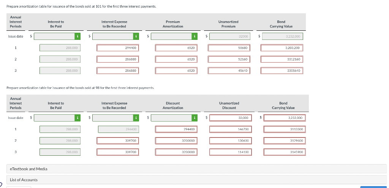Click info icon in premium table Interest Expense issue date
This screenshot has height=188, width=389.
[136, 36]
